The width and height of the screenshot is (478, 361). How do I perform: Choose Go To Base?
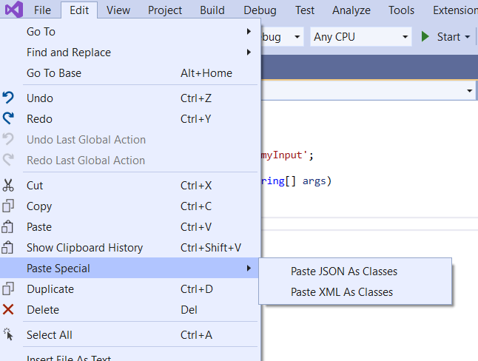pyautogui.click(x=130, y=73)
